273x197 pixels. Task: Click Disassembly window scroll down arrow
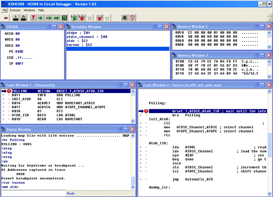[x=133, y=121]
